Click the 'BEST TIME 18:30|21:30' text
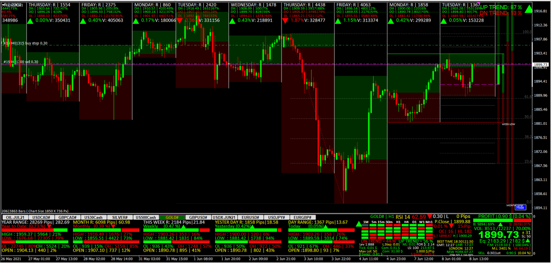Image resolution: width=551 pixels, height=263 pixels. coord(455,241)
